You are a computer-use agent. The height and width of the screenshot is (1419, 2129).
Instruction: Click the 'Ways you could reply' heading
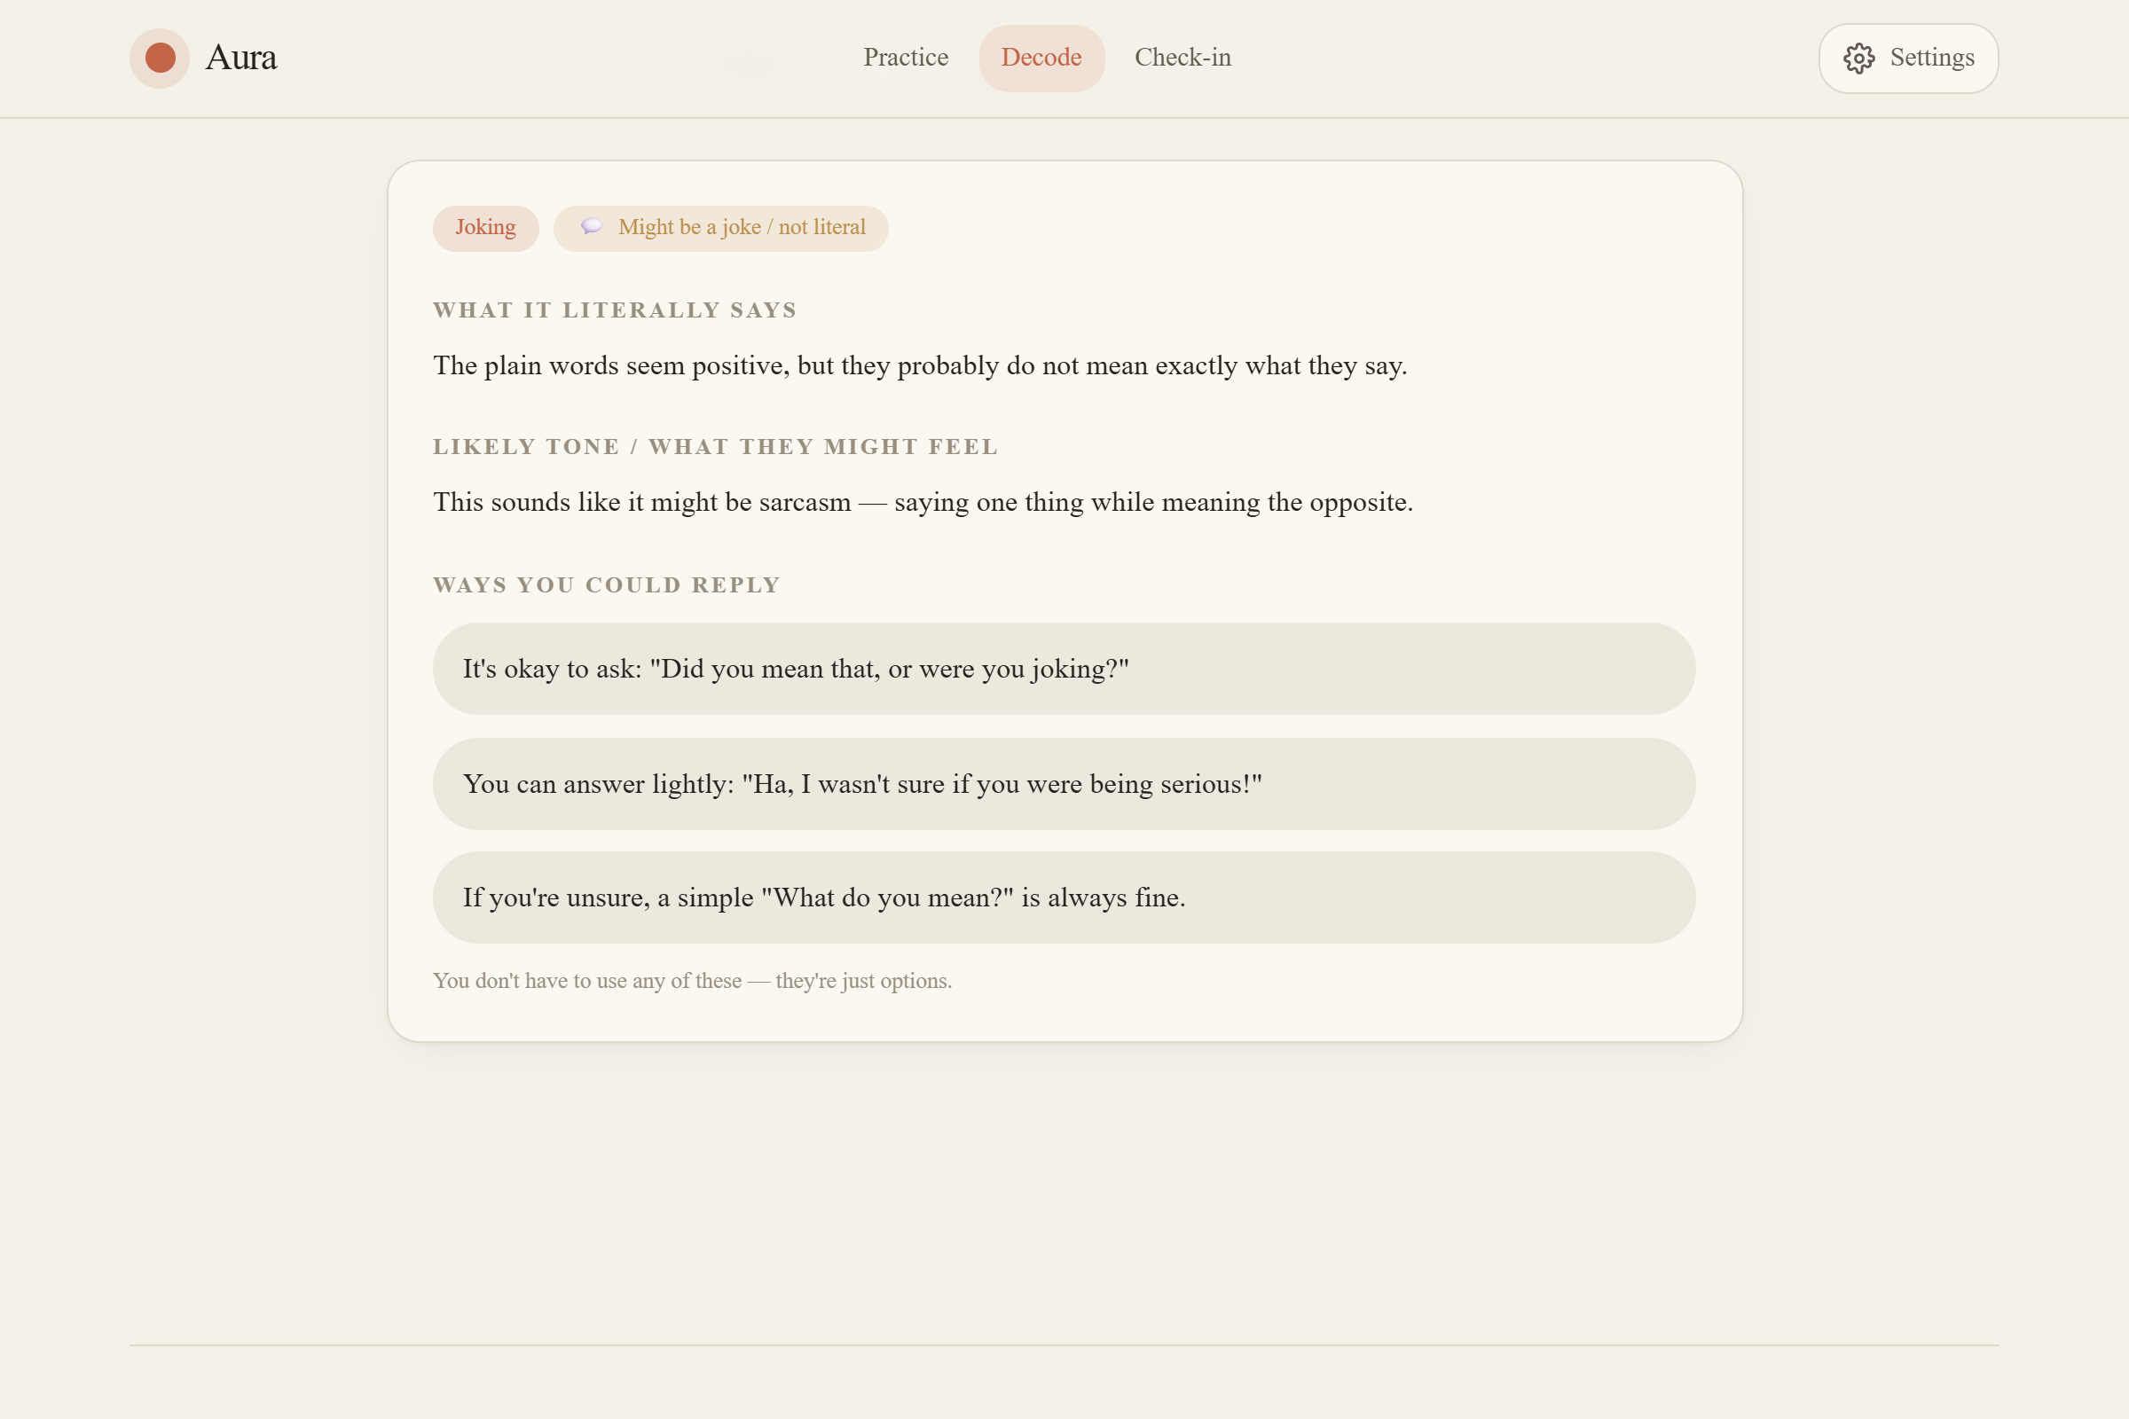(607, 585)
